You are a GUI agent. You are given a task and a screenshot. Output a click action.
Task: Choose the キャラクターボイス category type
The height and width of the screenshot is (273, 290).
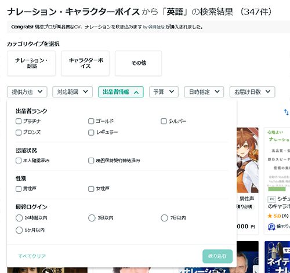coord(85,63)
